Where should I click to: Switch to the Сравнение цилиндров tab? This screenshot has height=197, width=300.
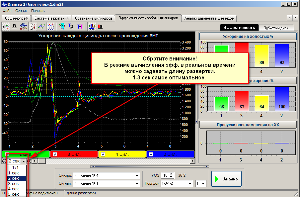click(x=94, y=18)
